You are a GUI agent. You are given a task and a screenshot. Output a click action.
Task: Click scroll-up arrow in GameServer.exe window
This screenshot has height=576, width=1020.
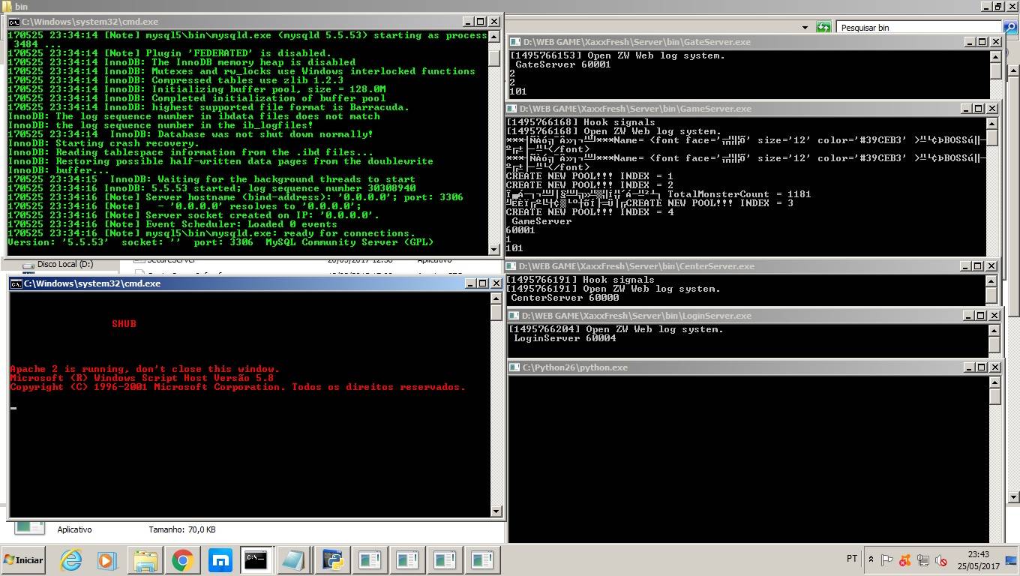tap(992, 123)
